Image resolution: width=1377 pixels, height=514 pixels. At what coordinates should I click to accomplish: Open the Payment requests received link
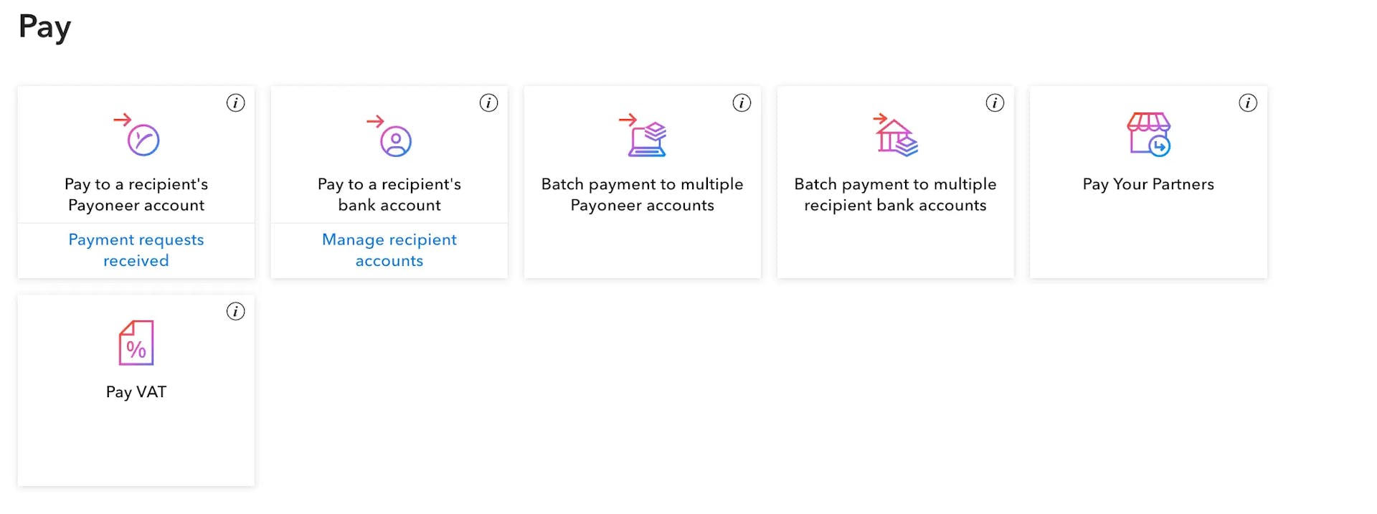[x=136, y=250]
